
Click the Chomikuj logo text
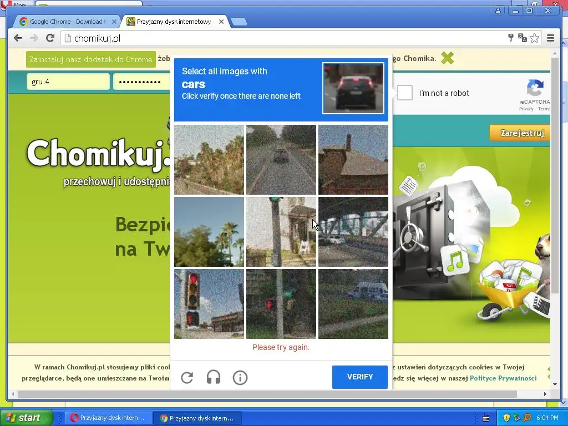[x=99, y=155]
